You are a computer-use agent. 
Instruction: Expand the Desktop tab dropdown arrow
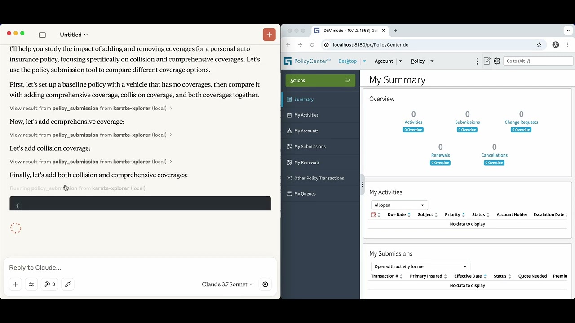pos(364,61)
